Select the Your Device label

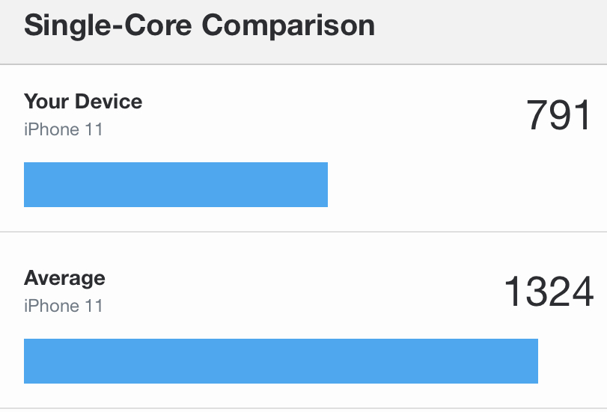(x=83, y=102)
